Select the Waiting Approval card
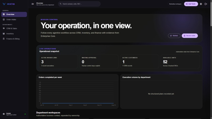The image size is (212, 119). (99, 61)
